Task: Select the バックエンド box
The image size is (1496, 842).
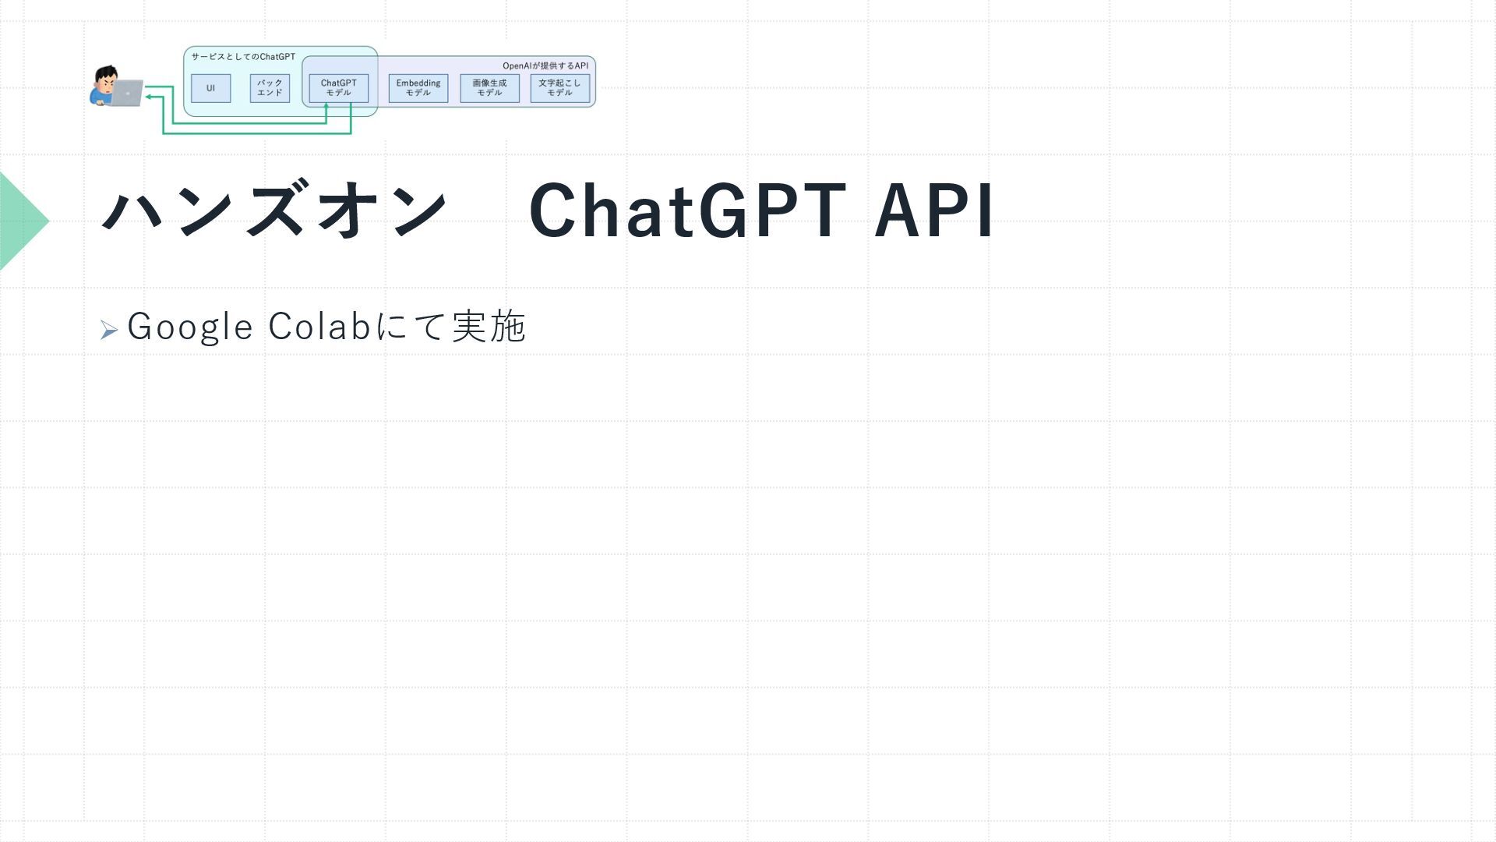Action: pos(270,88)
